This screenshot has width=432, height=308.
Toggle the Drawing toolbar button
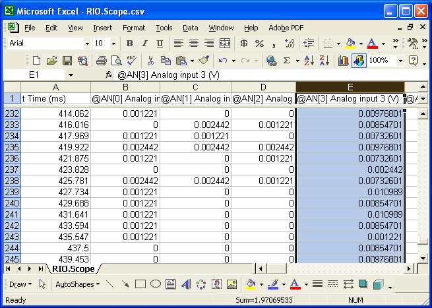tap(359, 61)
